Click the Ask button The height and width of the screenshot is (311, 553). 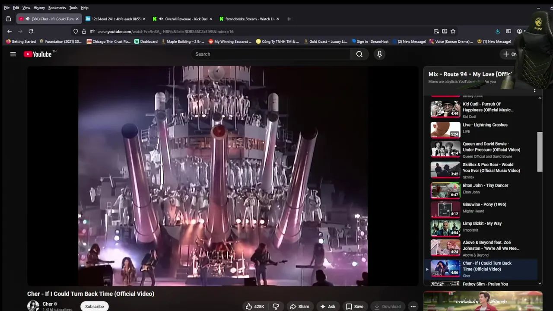tap(327, 306)
